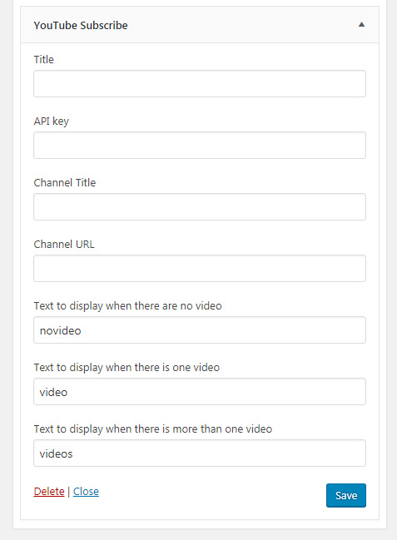Collapse the YouTube Subscribe widget with arrow
Screen dimensions: 397x540
pyautogui.click(x=361, y=24)
